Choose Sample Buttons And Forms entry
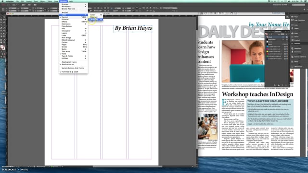308x173 pixels. click(74, 68)
